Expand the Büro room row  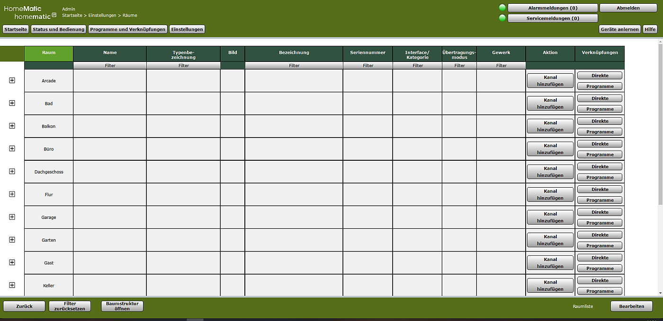tap(12, 148)
